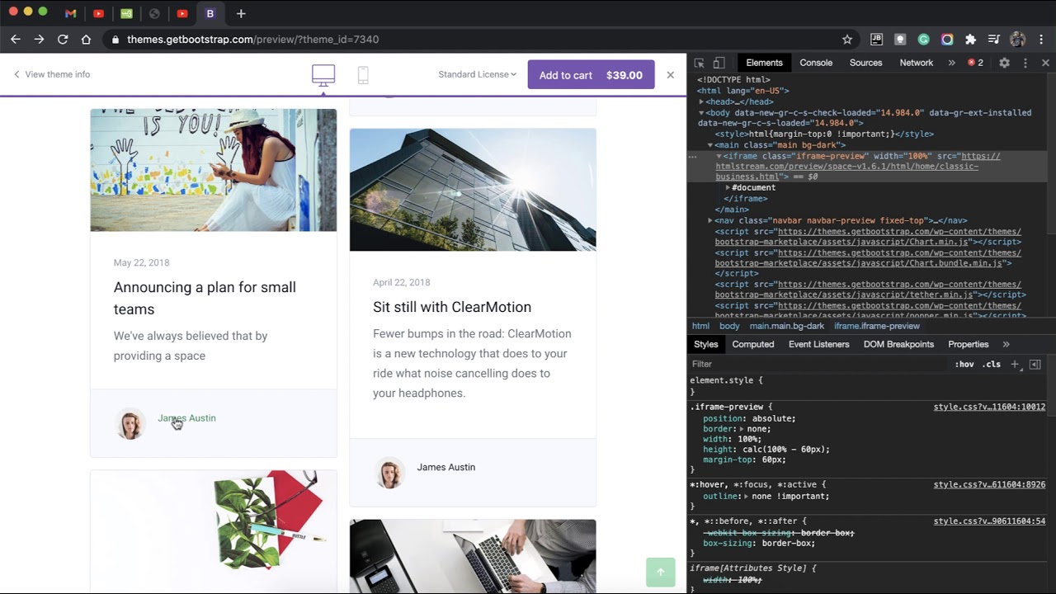Toggle the computed styles sidebar pane
This screenshot has width=1056, height=594.
[1035, 364]
